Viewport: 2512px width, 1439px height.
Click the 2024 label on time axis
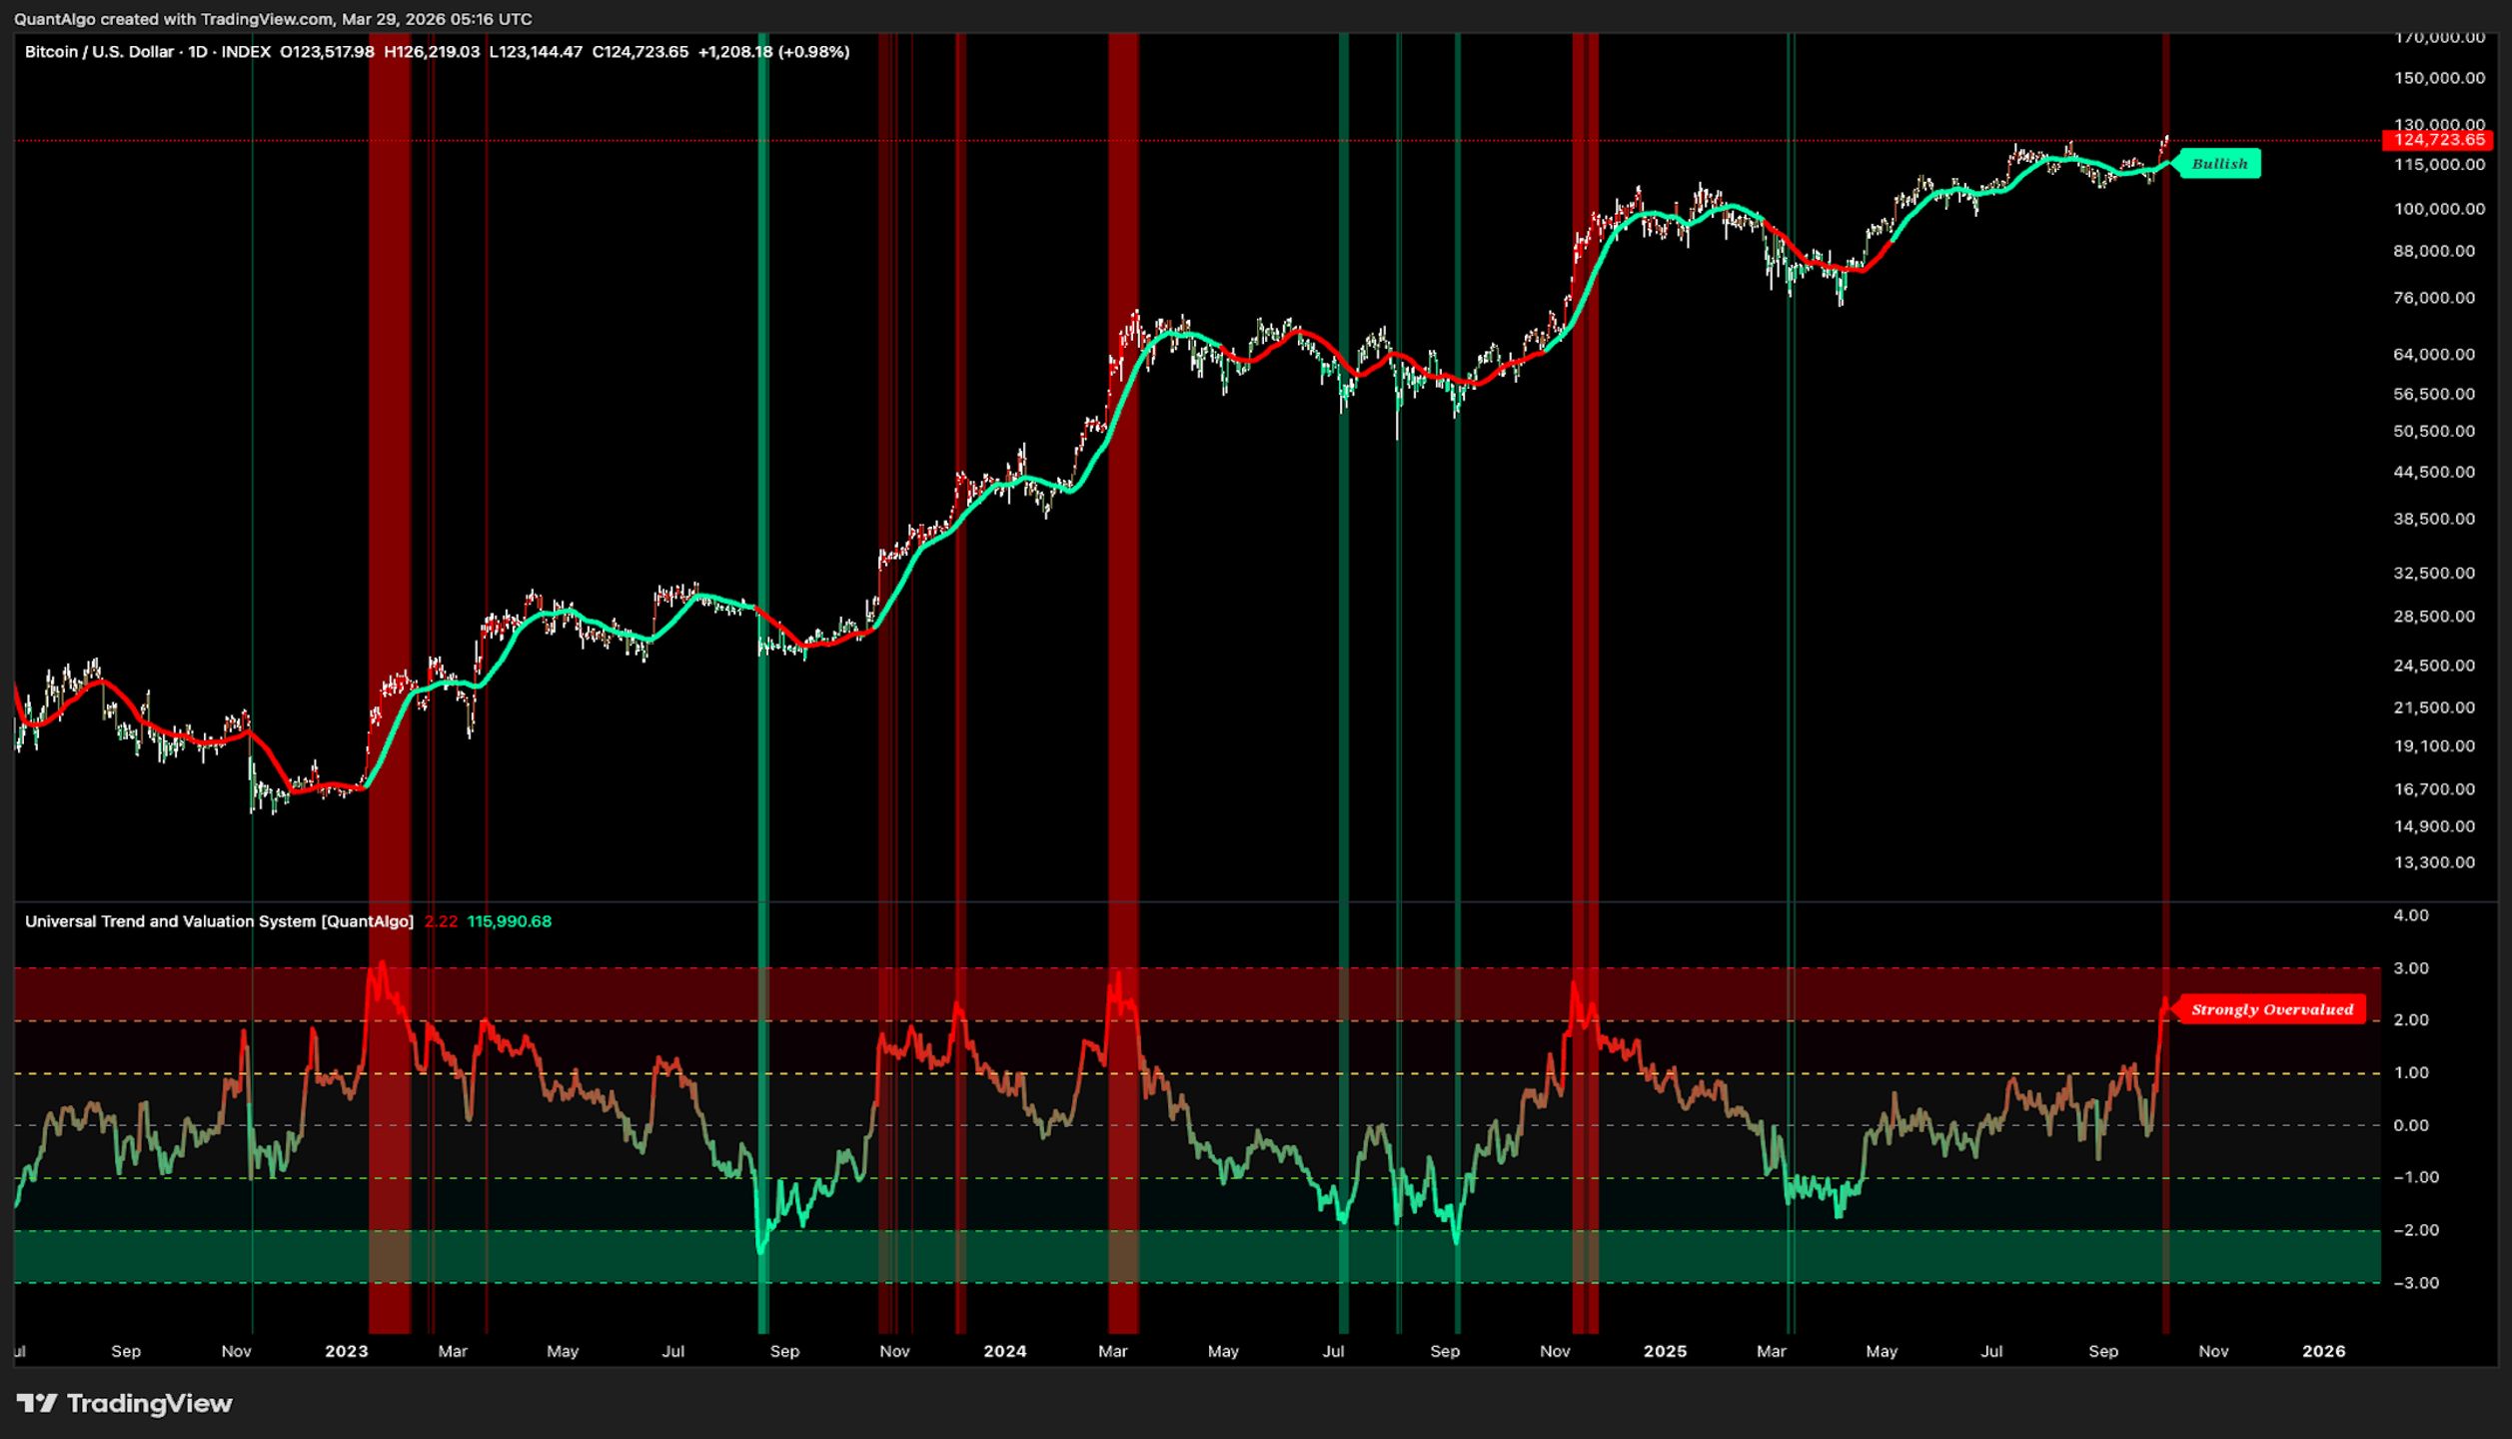pyautogui.click(x=1004, y=1351)
